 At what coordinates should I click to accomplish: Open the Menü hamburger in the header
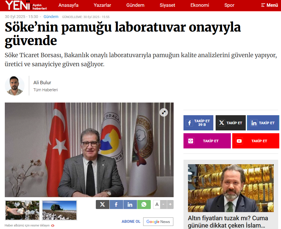[x=269, y=5]
